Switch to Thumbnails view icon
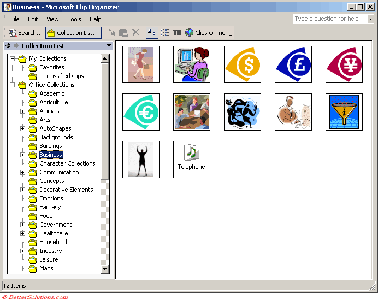378x301 pixels. (x=152, y=33)
